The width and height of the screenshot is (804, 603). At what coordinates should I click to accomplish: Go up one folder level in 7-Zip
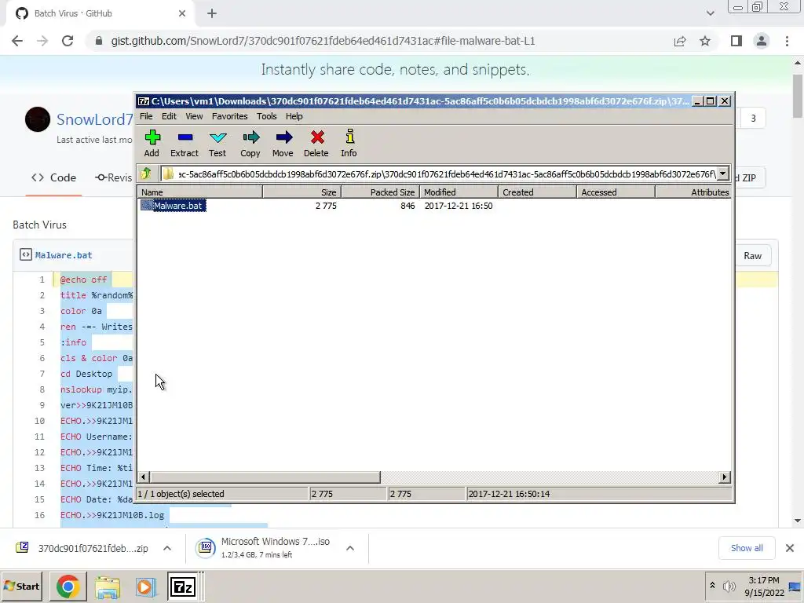[x=146, y=174]
